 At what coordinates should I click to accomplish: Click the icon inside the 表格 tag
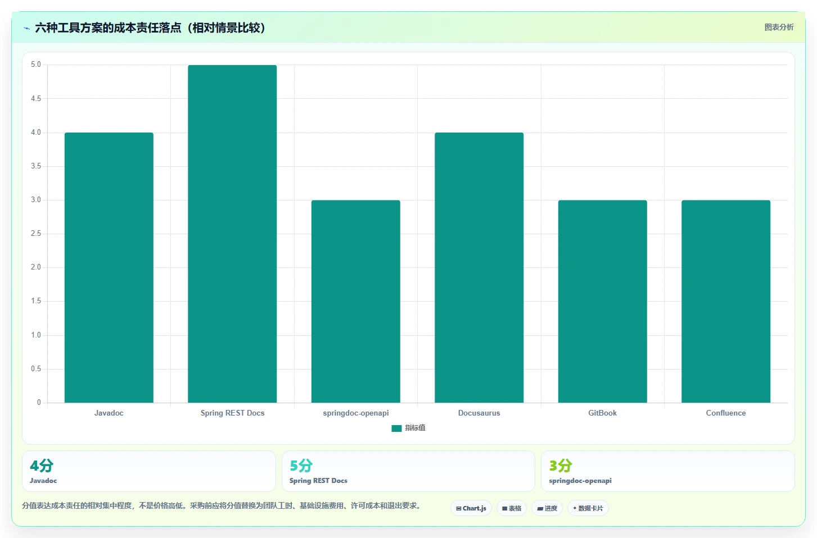point(504,508)
